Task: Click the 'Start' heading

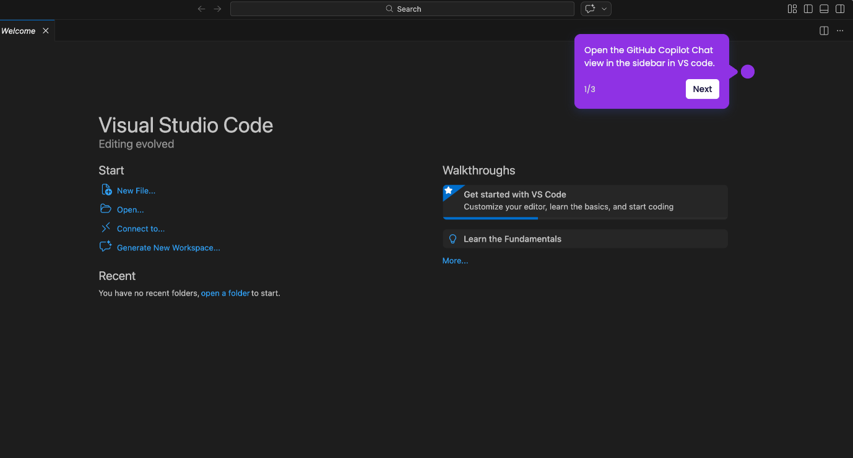Action: [x=111, y=171]
